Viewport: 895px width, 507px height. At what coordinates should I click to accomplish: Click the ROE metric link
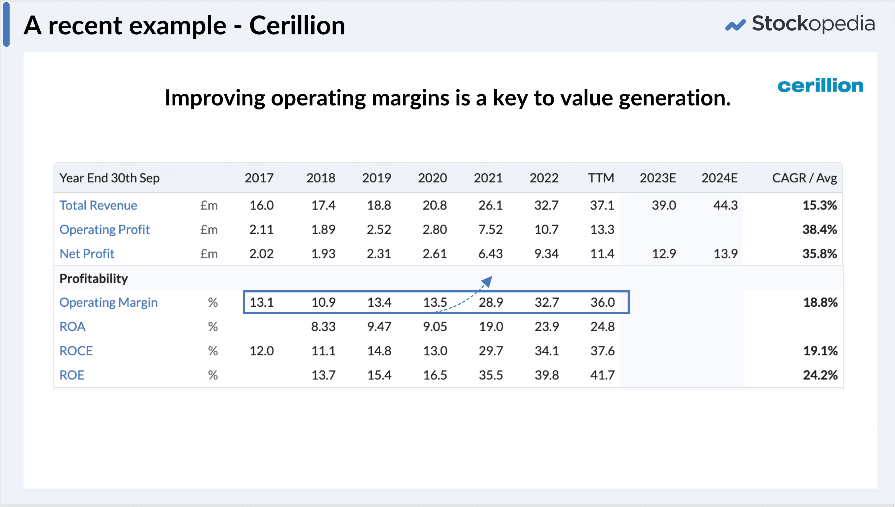point(72,375)
